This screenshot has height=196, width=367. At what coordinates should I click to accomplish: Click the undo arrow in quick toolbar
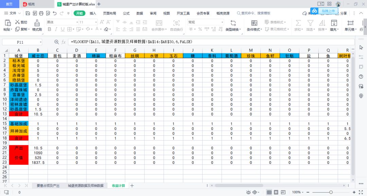pos(55,13)
